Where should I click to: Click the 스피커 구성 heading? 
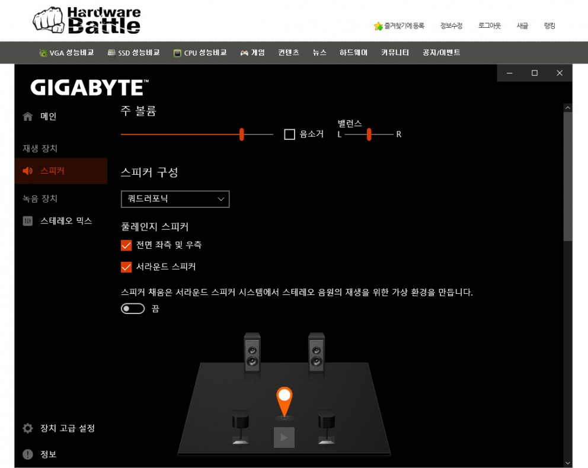[149, 172]
